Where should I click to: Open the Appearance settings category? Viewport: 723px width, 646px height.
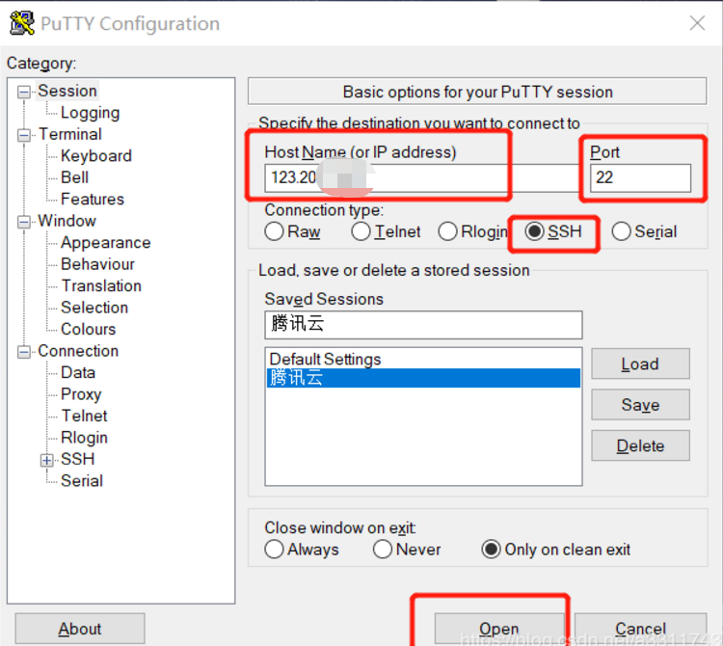(106, 243)
